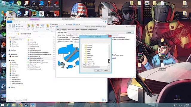The height and width of the screenshot is (107, 191).
Task: Launch the uTorrent desktop shortcut
Action: (x=19, y=4)
